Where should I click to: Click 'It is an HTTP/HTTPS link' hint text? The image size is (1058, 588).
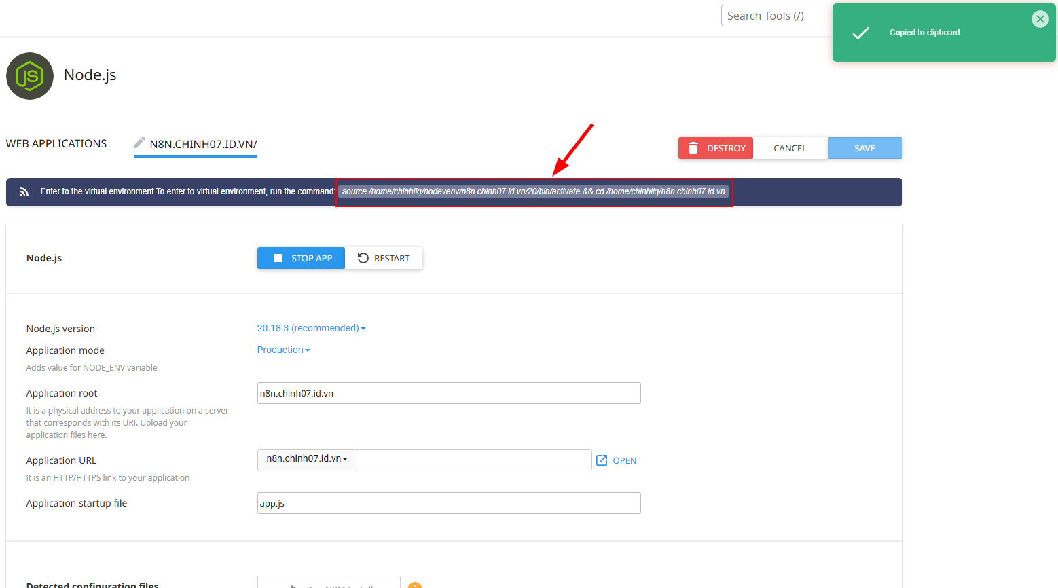(x=108, y=478)
